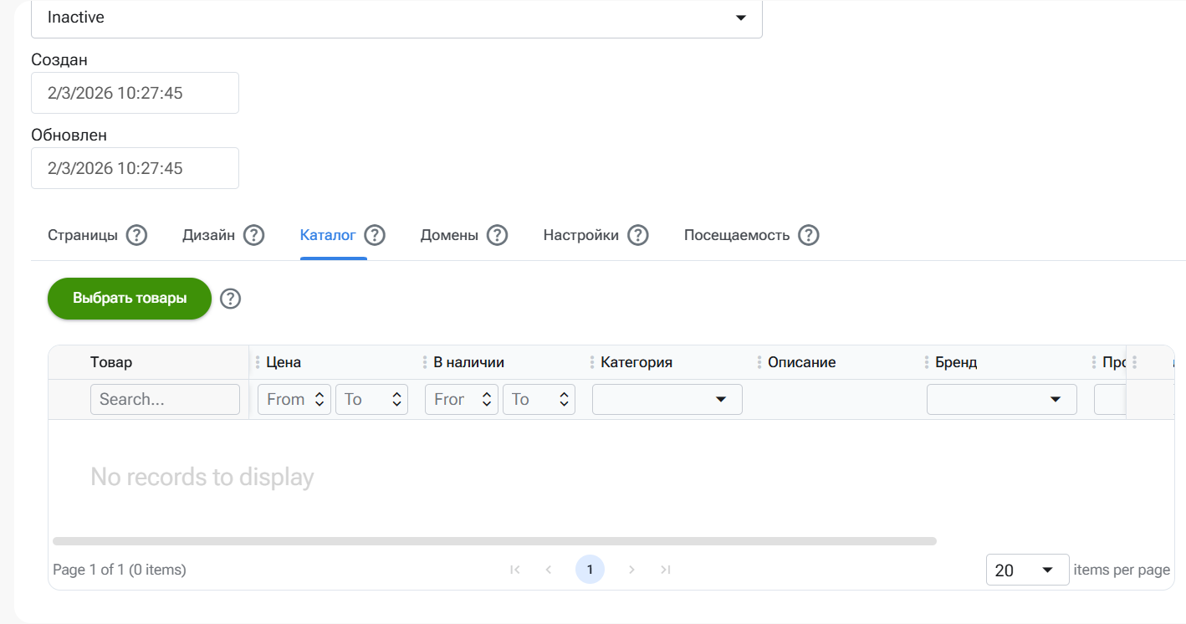This screenshot has width=1186, height=624.
Task: Click help icon beside Дизайн tab
Action: [x=253, y=235]
